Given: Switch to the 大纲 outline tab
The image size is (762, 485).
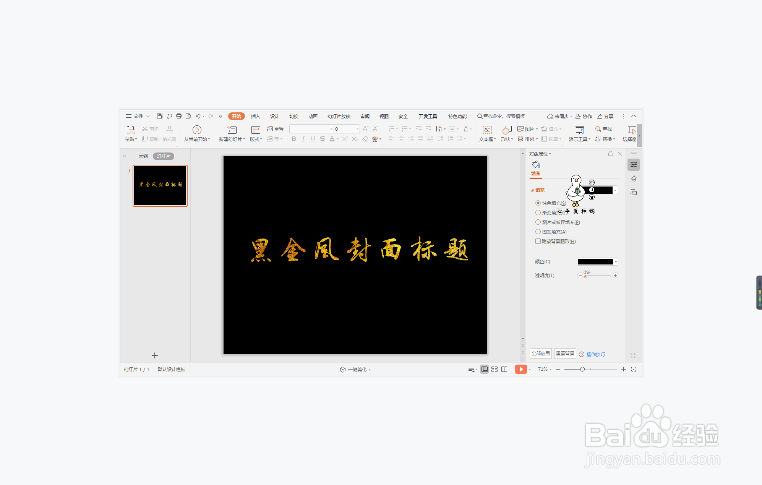Looking at the screenshot, I should pyautogui.click(x=143, y=156).
